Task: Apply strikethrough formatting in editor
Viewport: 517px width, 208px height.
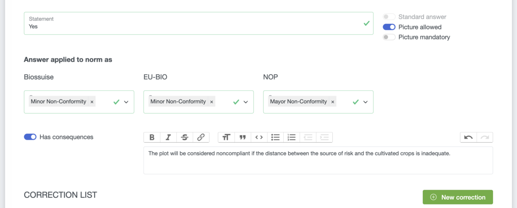Action: pyautogui.click(x=185, y=137)
